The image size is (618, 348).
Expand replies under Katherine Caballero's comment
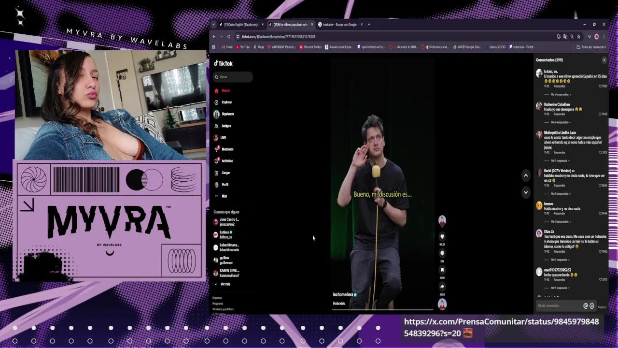coord(561,123)
